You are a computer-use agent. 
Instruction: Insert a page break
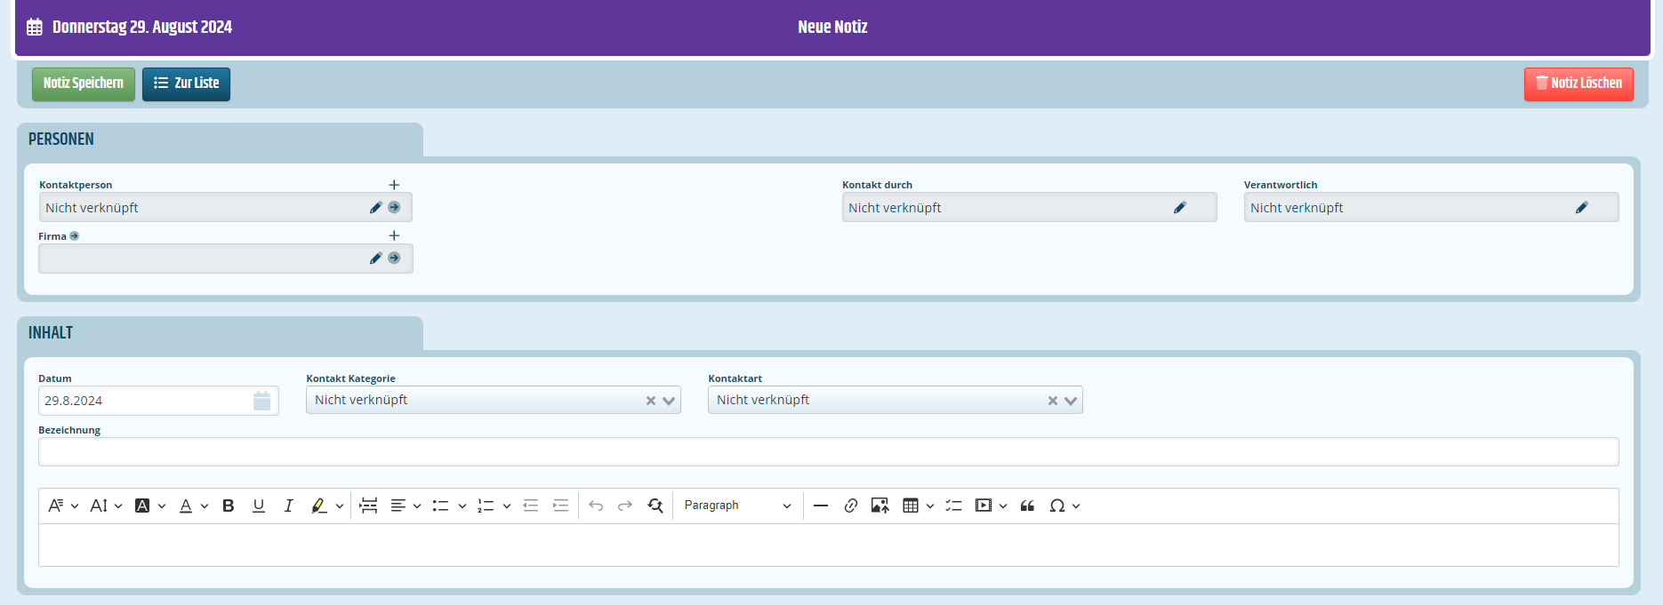point(368,505)
